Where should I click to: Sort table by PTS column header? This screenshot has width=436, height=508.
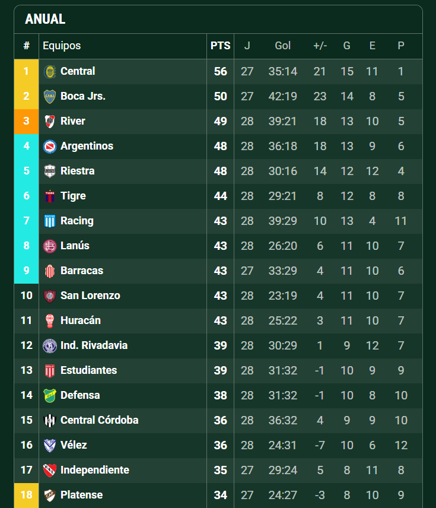[220, 46]
